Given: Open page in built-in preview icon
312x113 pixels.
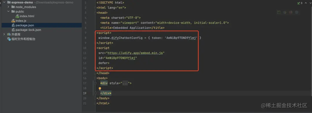Looking at the screenshot, I should click(279, 12).
